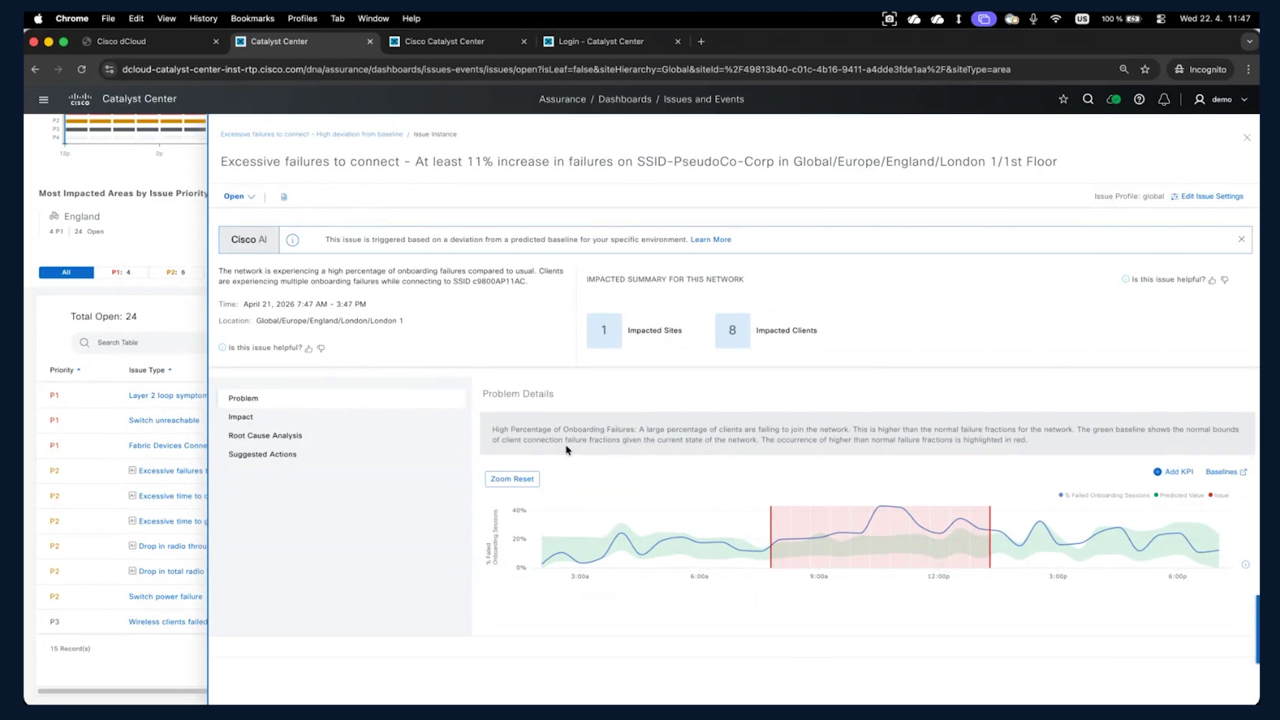The width and height of the screenshot is (1280, 720).
Task: Click the chart info icon beside the graph
Action: pyautogui.click(x=1245, y=565)
